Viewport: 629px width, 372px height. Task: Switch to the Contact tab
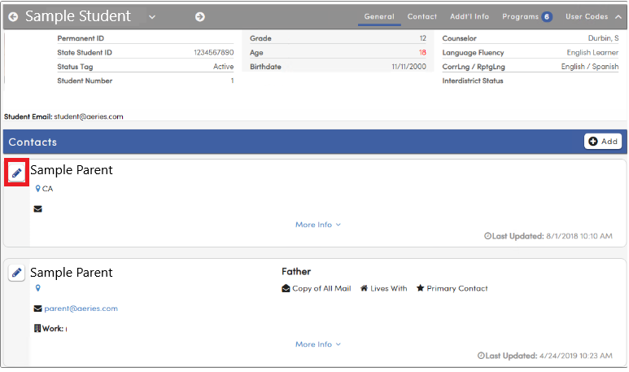coord(422,16)
